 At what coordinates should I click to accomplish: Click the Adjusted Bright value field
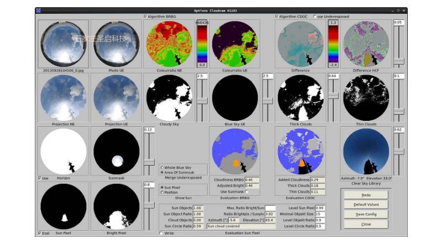click(252, 185)
